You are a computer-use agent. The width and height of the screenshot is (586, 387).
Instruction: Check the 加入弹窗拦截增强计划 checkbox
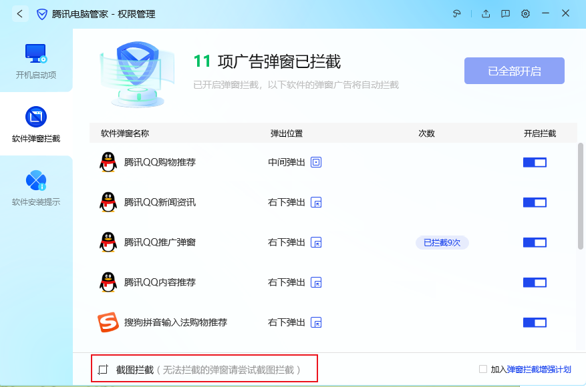click(483, 369)
